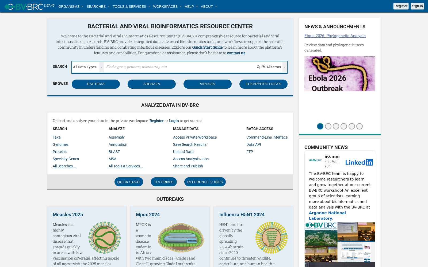The width and height of the screenshot is (428, 267).
Task: Open Access Analysis Jobs link
Action: point(191,159)
